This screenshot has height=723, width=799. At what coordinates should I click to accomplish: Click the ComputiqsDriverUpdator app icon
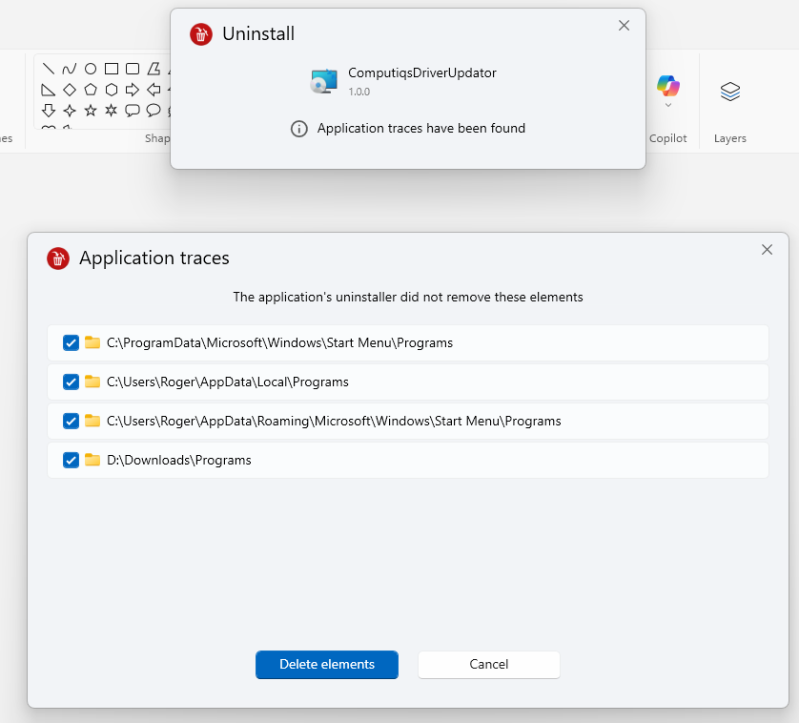pyautogui.click(x=324, y=81)
